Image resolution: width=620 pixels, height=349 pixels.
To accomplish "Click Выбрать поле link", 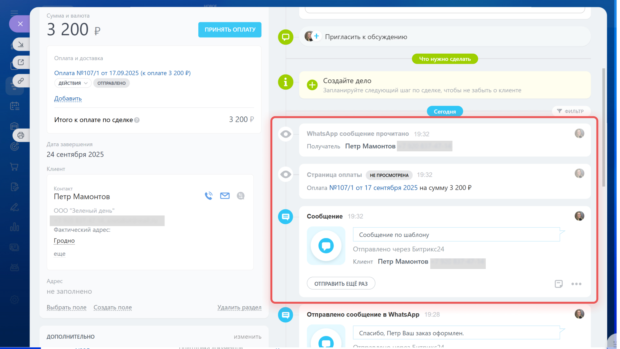I will coord(67,308).
